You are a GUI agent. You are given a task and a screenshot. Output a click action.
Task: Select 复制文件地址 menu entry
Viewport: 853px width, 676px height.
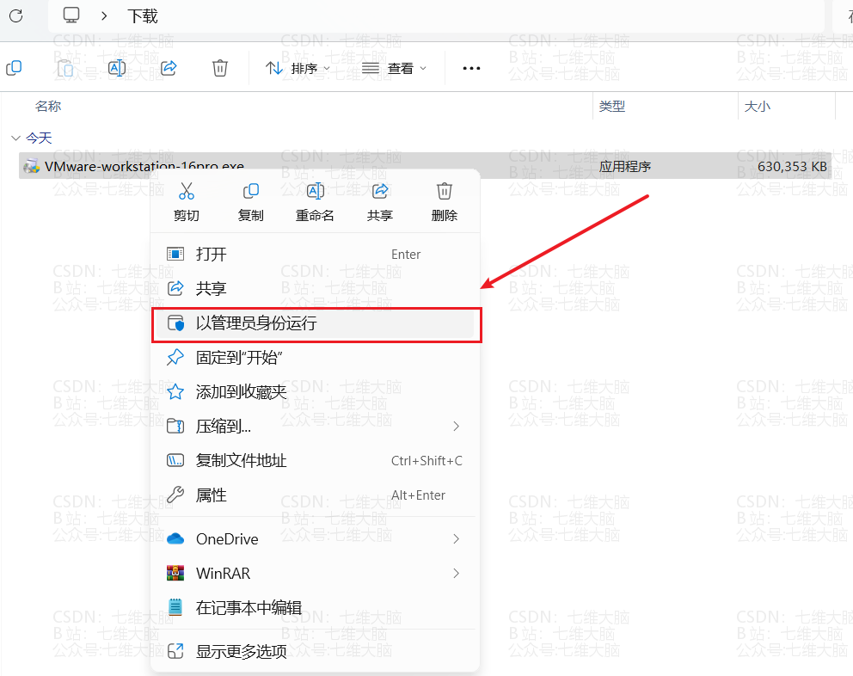click(316, 460)
